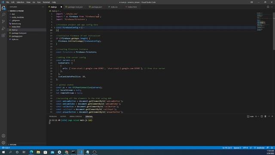Open the Run menu
Viewport: 275px width, 155px height.
39,2
